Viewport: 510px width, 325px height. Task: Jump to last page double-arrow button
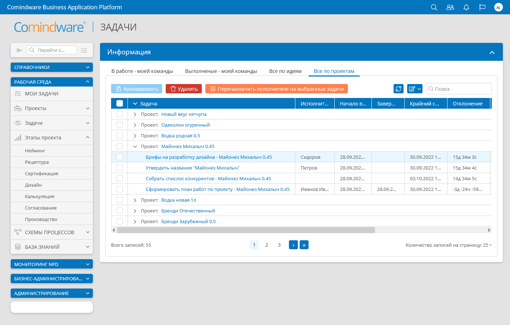point(304,245)
